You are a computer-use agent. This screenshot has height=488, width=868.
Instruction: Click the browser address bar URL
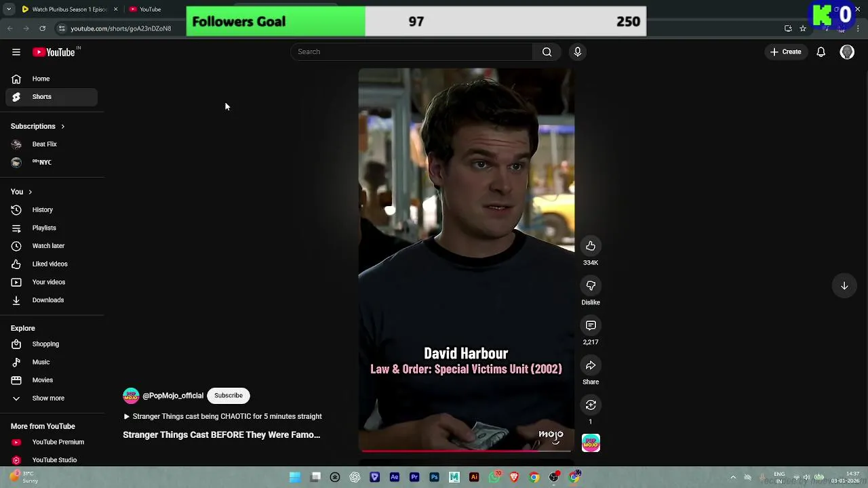pos(121,28)
